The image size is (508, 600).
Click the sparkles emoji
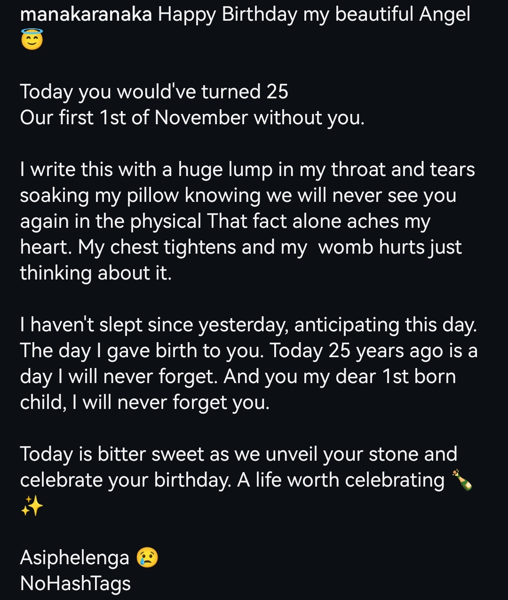[32, 507]
